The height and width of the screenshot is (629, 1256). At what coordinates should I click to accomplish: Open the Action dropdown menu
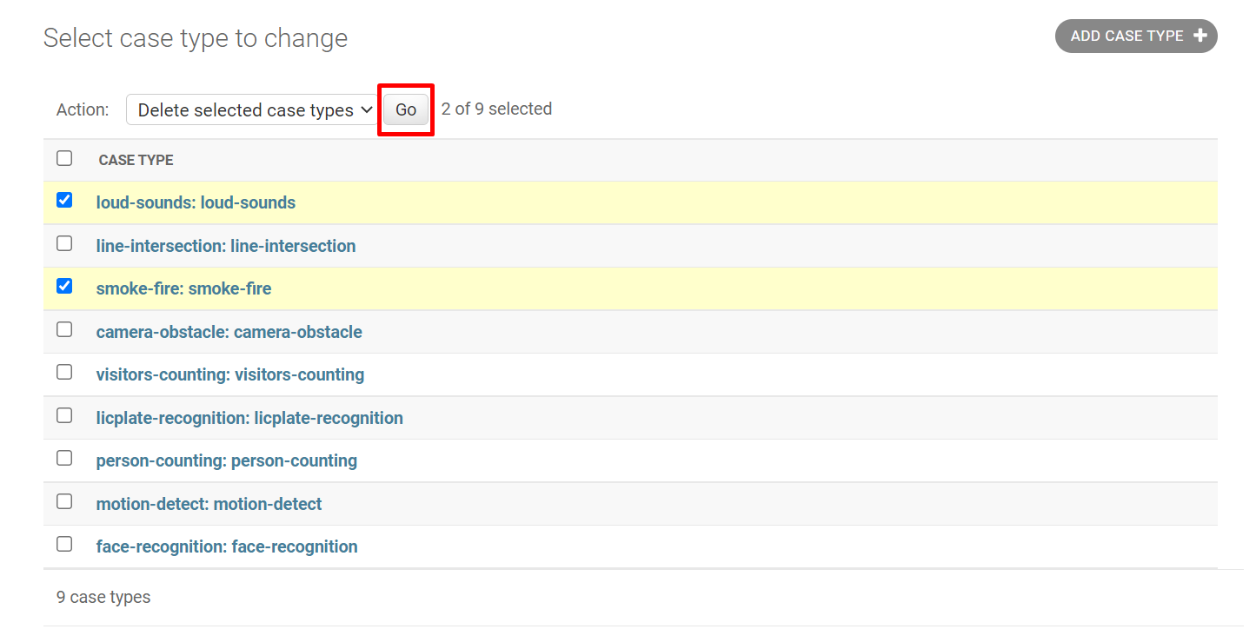point(253,110)
